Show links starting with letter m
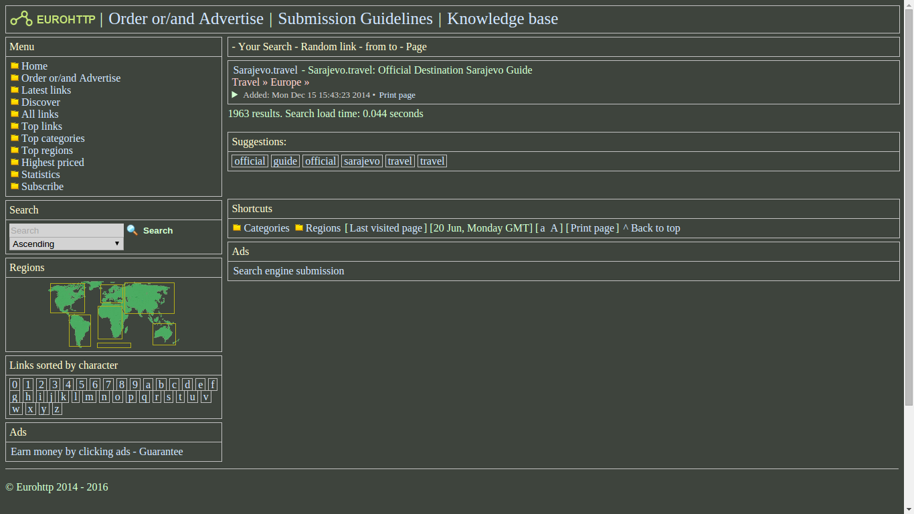The height and width of the screenshot is (514, 914). tap(89, 396)
